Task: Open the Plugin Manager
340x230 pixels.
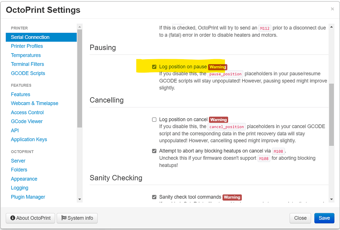Action: [28, 197]
